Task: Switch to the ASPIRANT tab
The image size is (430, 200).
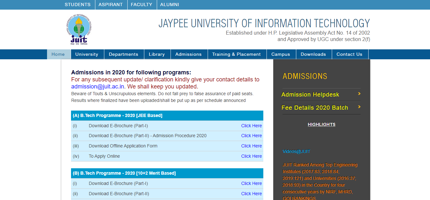Action: (111, 4)
